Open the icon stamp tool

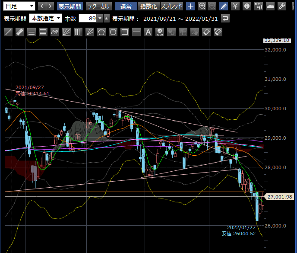(160, 32)
